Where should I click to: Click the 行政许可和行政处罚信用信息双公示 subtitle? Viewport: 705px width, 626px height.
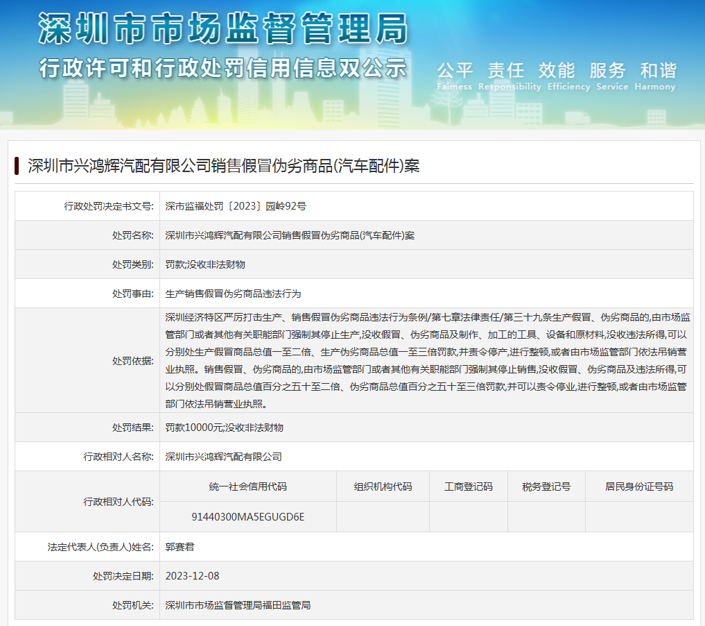[x=223, y=69]
